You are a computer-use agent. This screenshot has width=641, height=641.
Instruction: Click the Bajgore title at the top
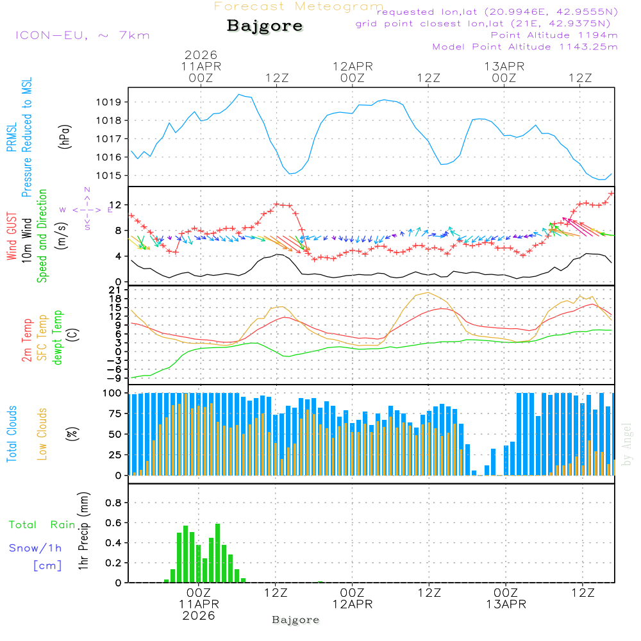[265, 26]
